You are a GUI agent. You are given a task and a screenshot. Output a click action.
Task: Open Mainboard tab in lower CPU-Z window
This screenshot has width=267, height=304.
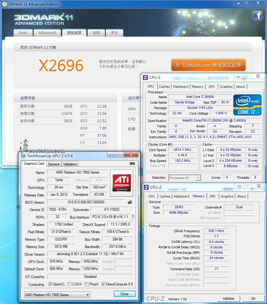pyautogui.click(x=182, y=196)
